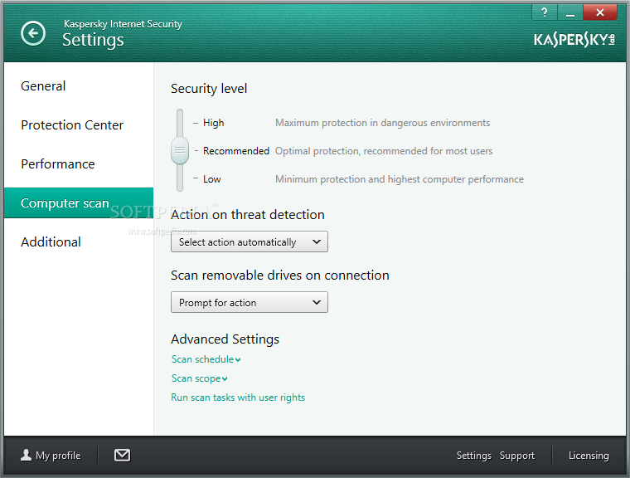The width and height of the screenshot is (630, 478).
Task: Expand the Scan scope settings
Action: click(x=200, y=378)
